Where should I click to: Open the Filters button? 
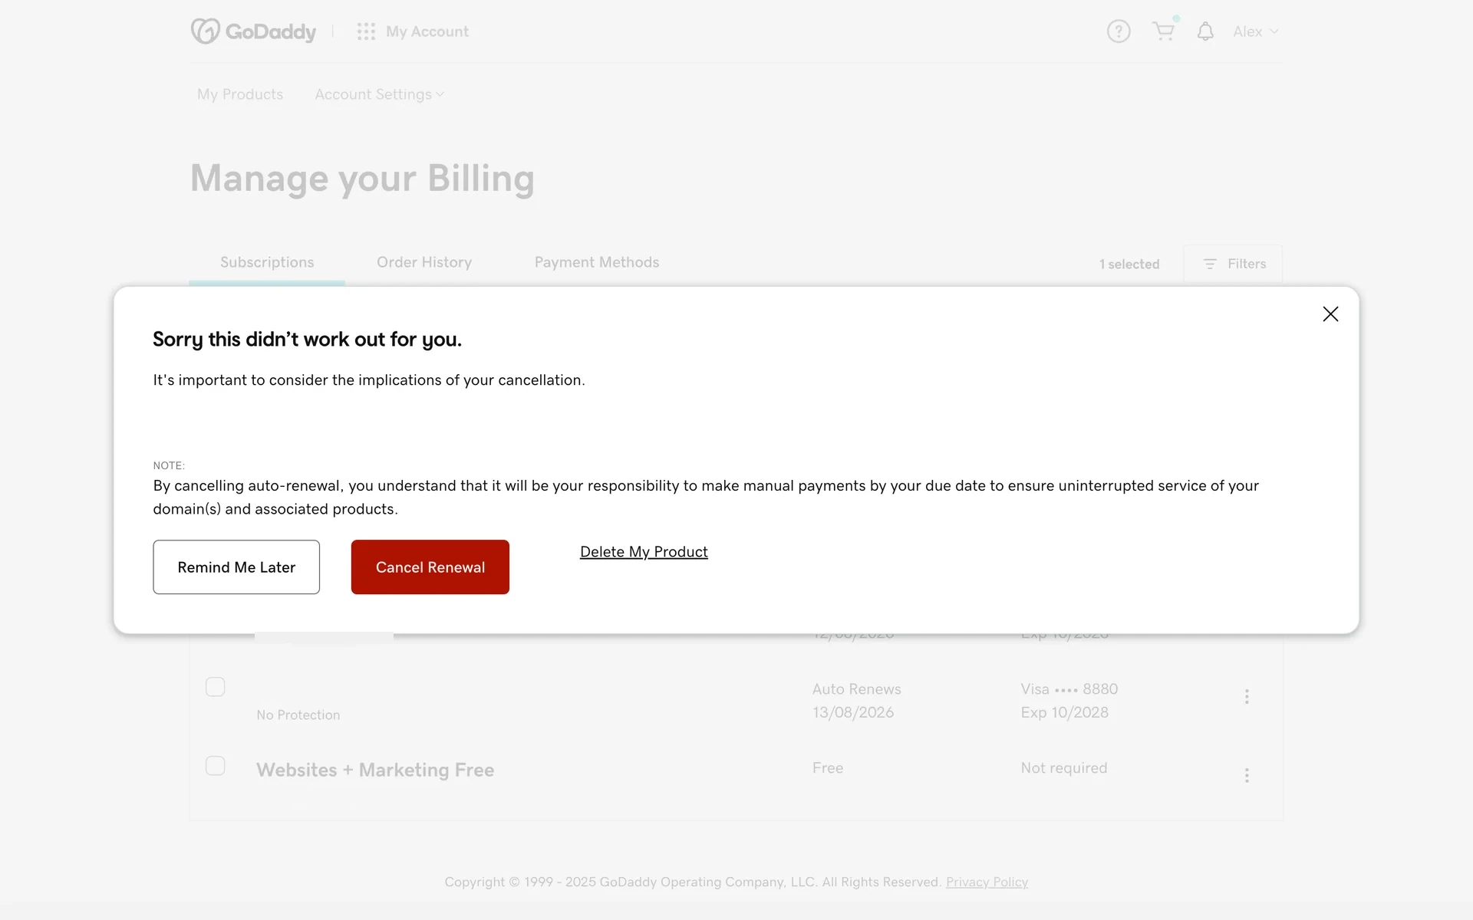coord(1234,264)
